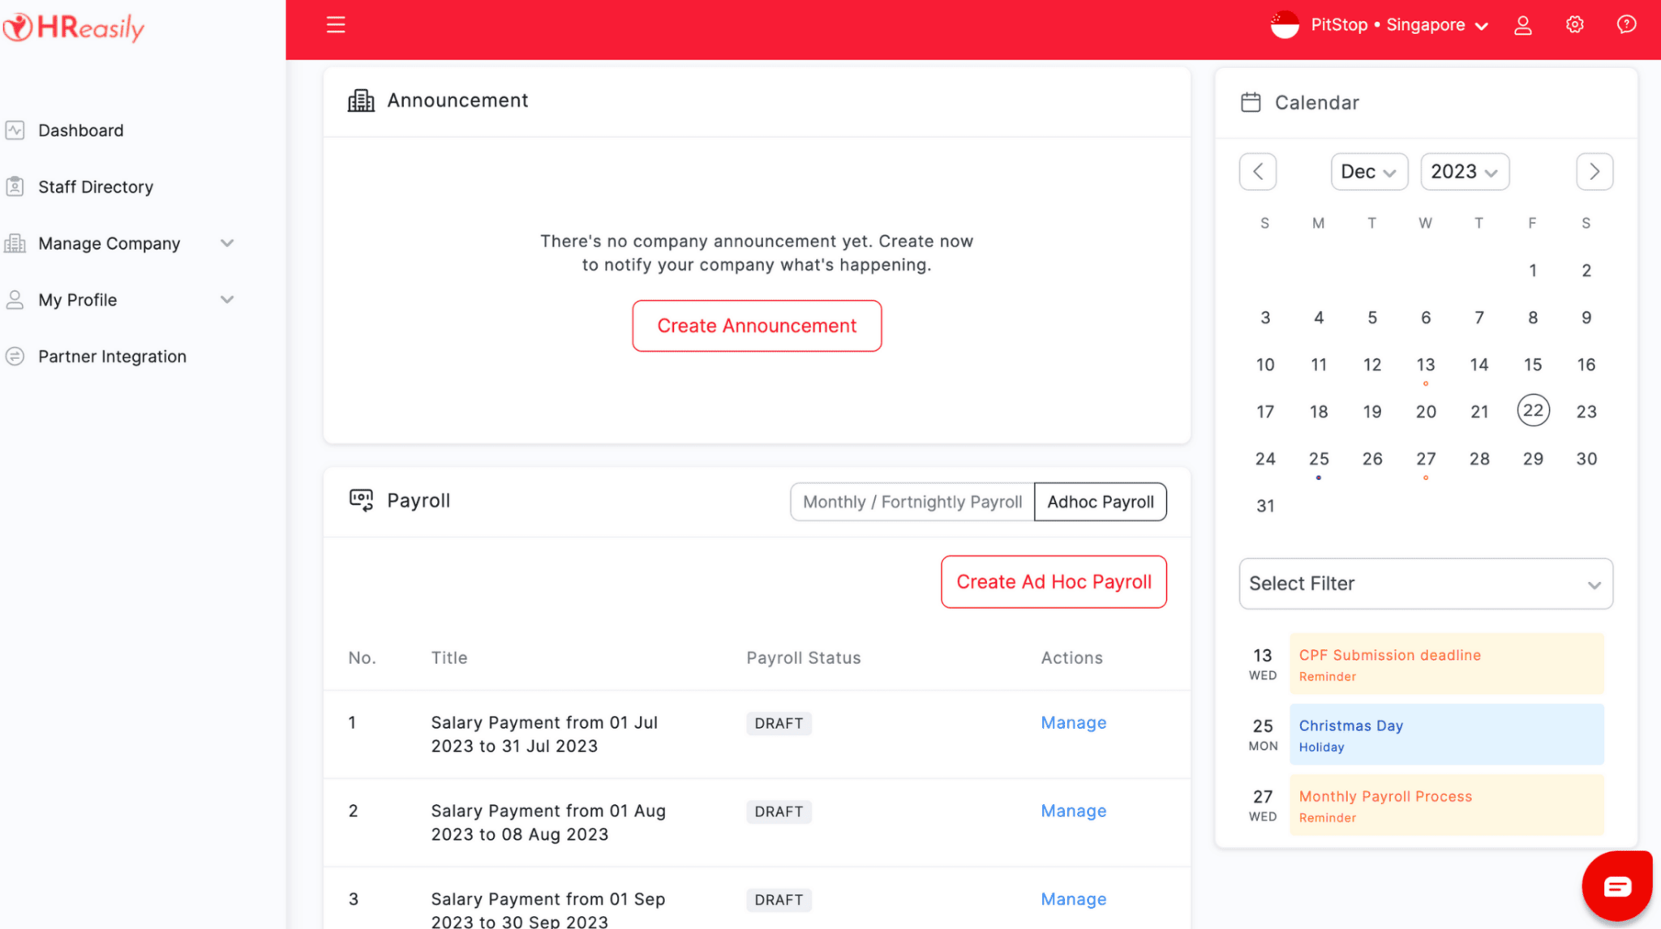Screen dimensions: 1661x929
Task: Open the 2023 year dropdown
Action: (x=1464, y=171)
